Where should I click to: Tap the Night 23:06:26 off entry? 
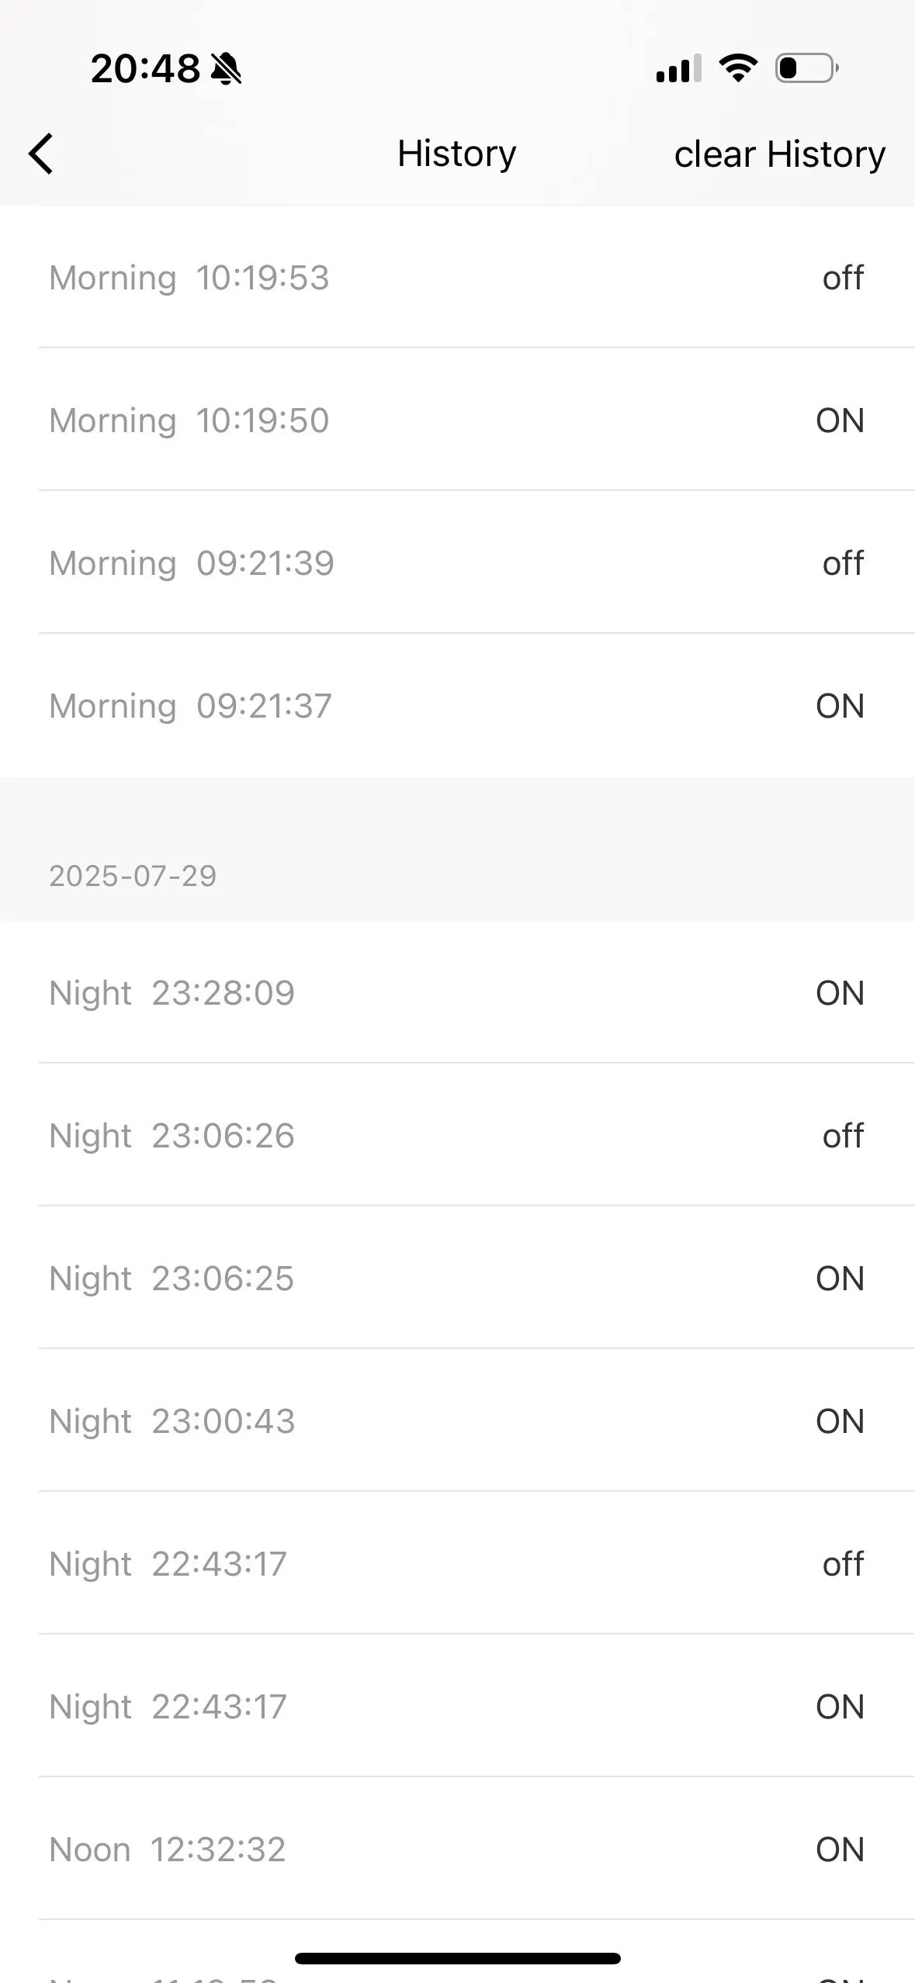point(457,1136)
